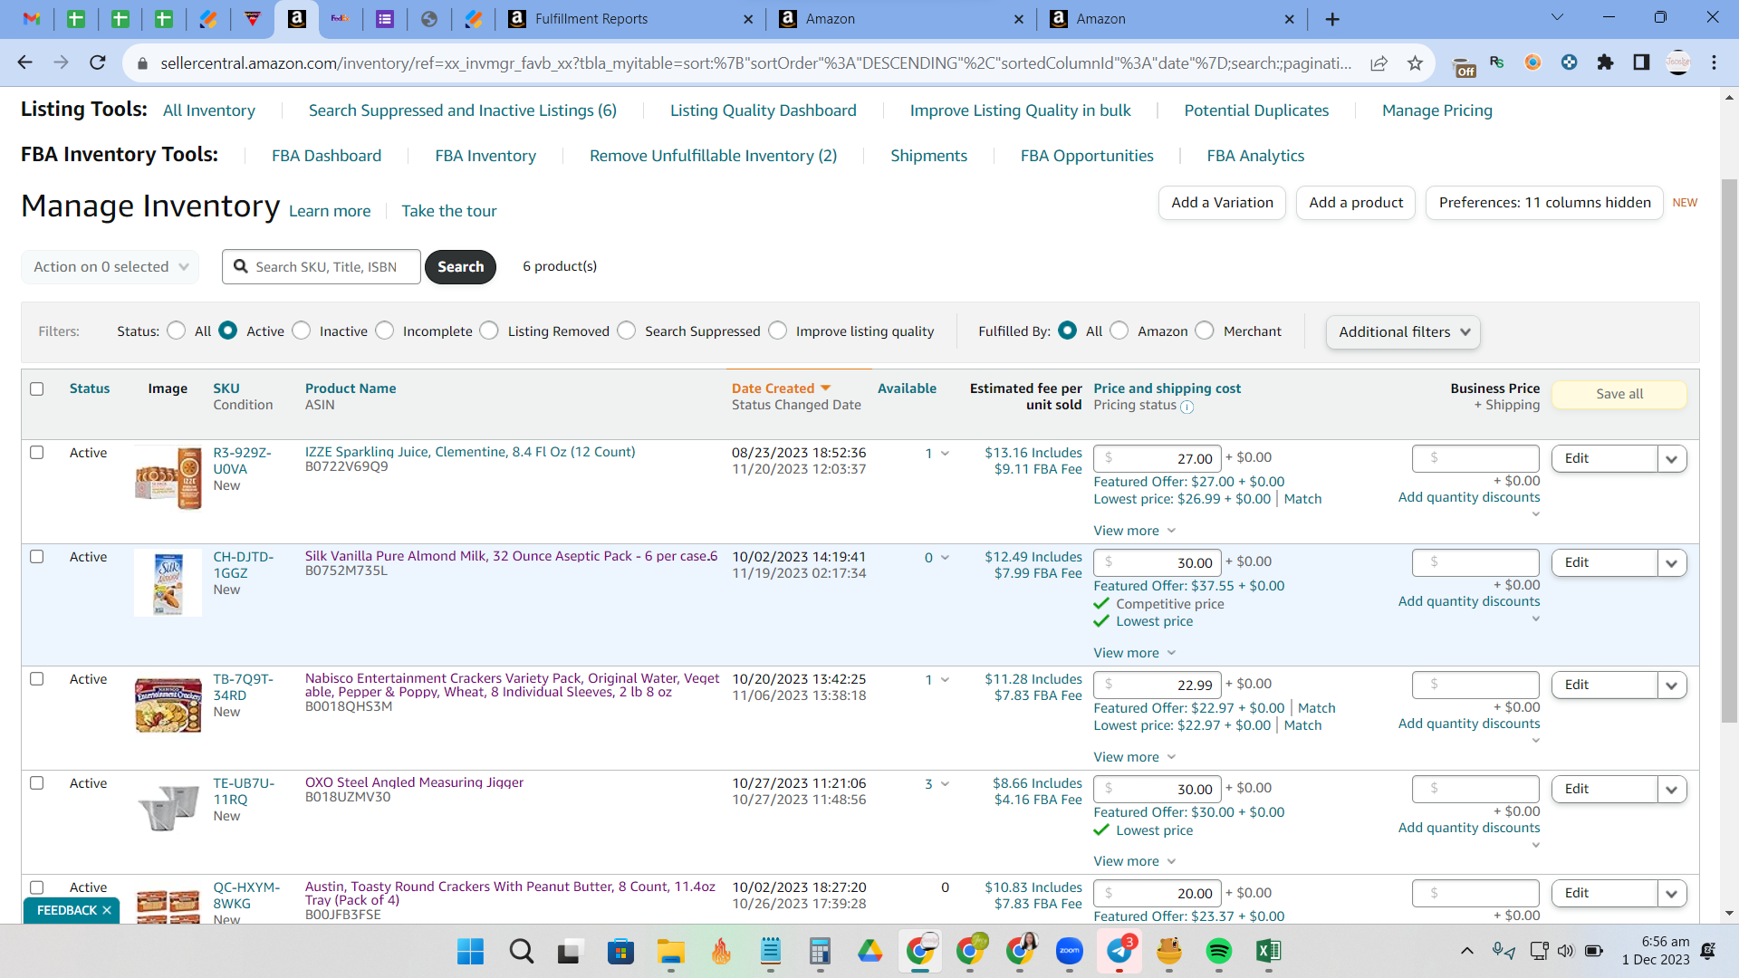Expand View more for Nabisco Crackers
Screen dimensions: 1739x978
pyautogui.click(x=1134, y=757)
